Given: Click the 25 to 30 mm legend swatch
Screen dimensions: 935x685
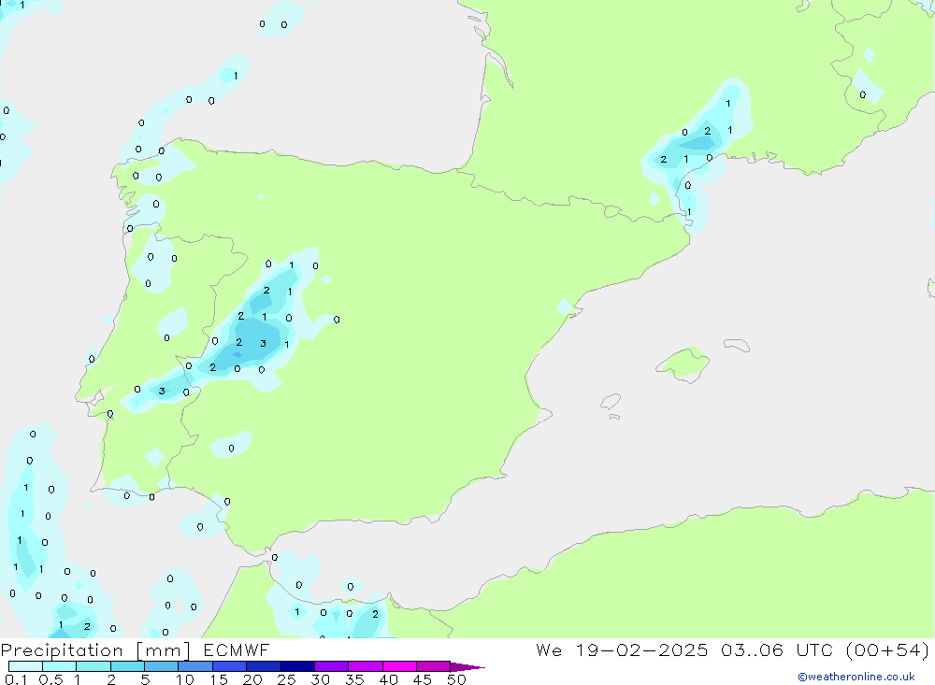Looking at the screenshot, I should pos(297,666).
